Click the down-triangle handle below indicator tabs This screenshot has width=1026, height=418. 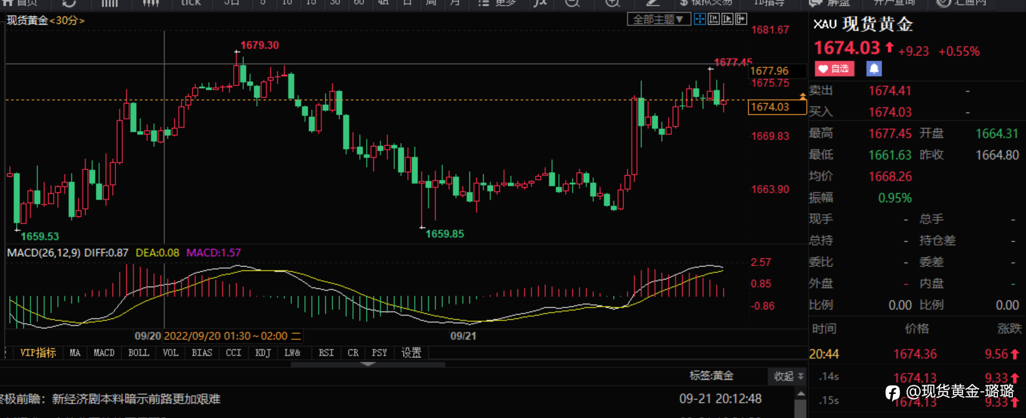tap(368, 364)
